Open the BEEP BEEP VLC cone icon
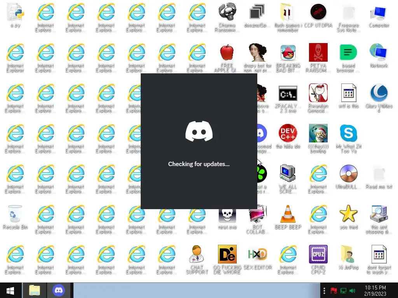 pos(288,214)
